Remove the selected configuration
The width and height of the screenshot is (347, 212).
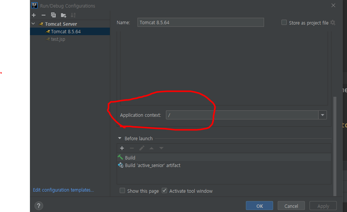[x=43, y=15]
